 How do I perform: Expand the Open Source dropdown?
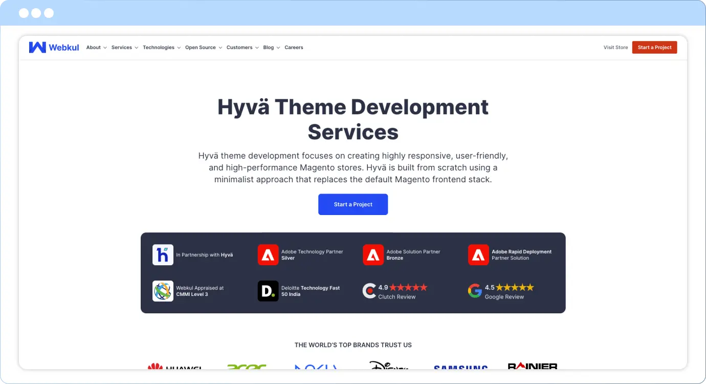[x=200, y=47]
